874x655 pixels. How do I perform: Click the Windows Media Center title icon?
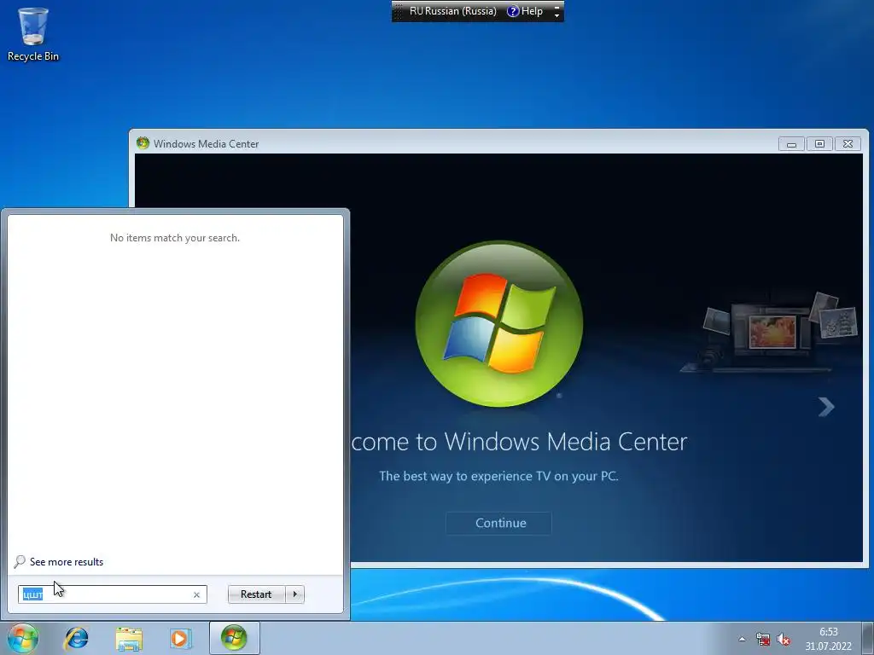click(143, 143)
